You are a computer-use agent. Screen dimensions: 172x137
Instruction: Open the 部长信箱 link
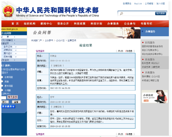tap(146, 76)
